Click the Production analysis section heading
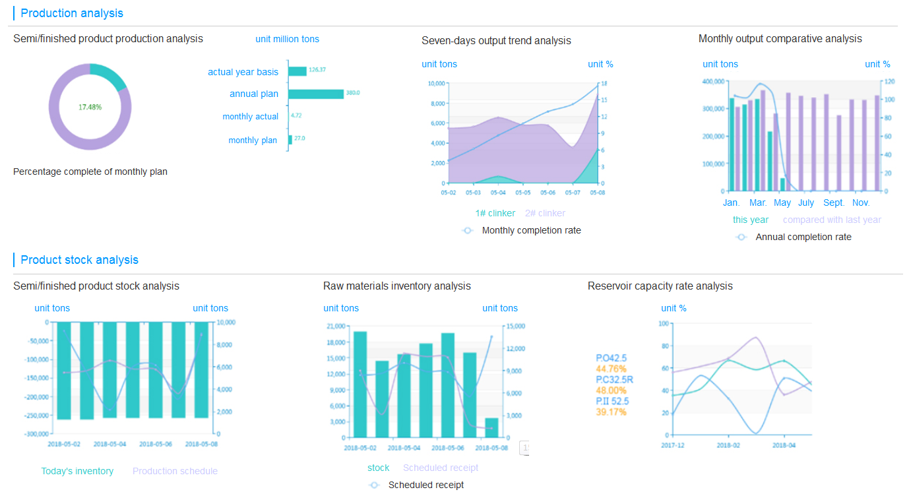This screenshot has height=498, width=911. pos(72,13)
